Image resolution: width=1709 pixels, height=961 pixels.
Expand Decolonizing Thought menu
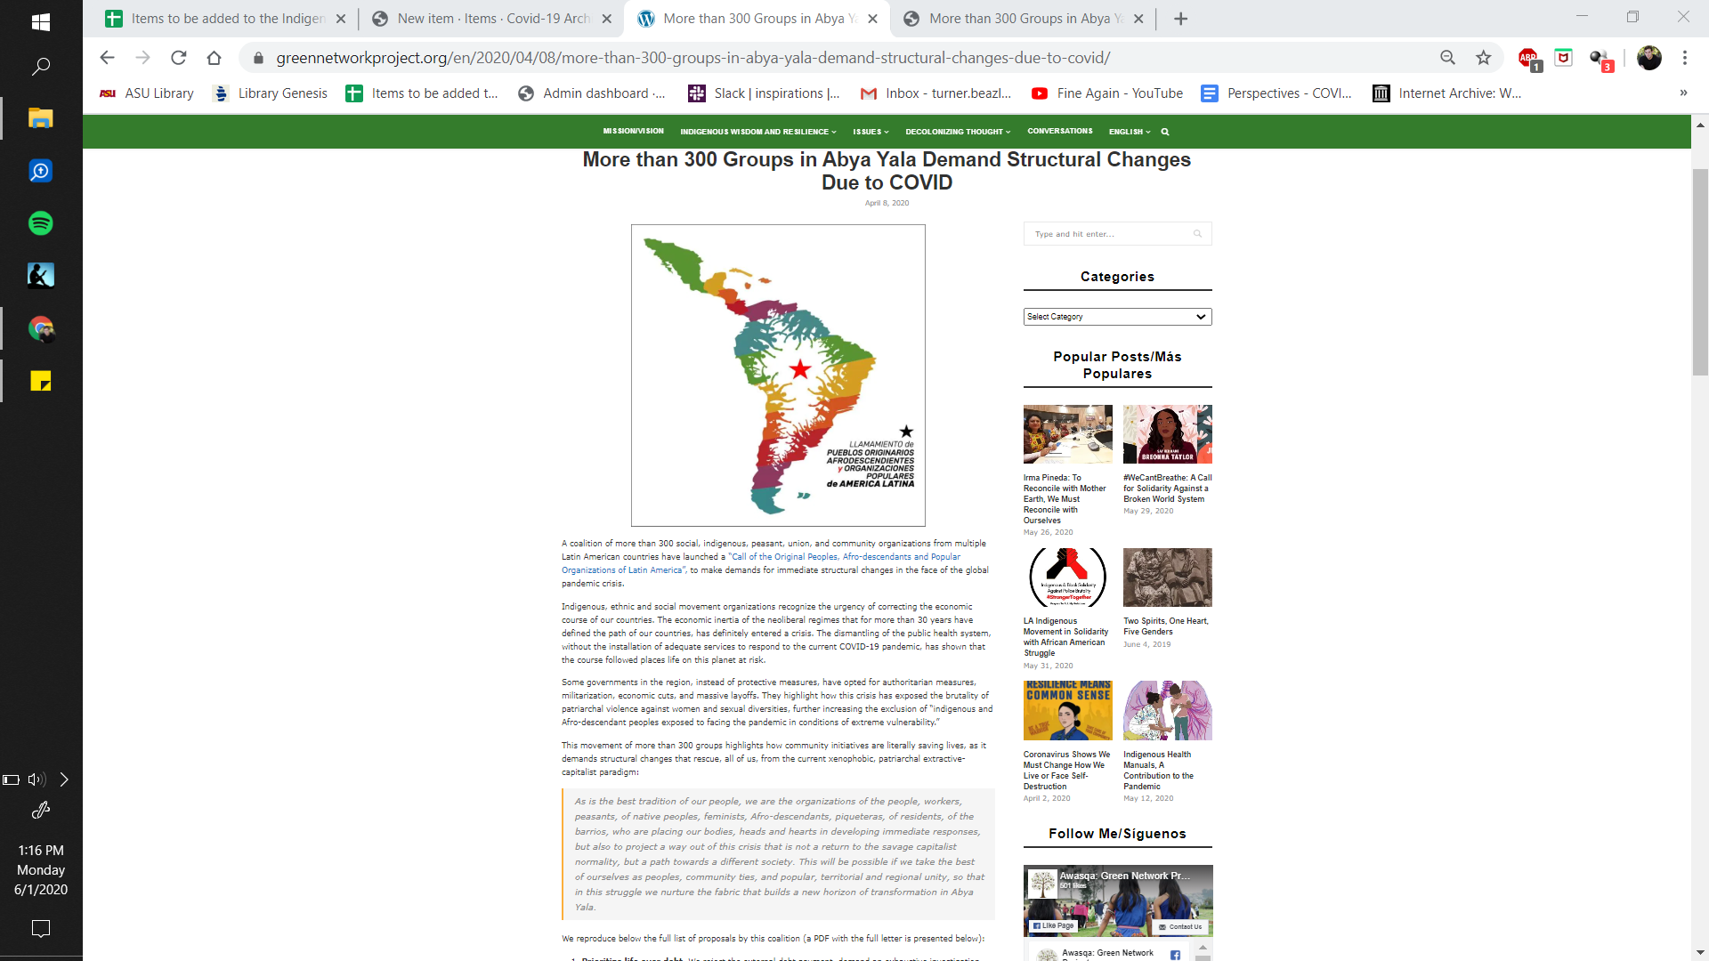pyautogui.click(x=957, y=132)
